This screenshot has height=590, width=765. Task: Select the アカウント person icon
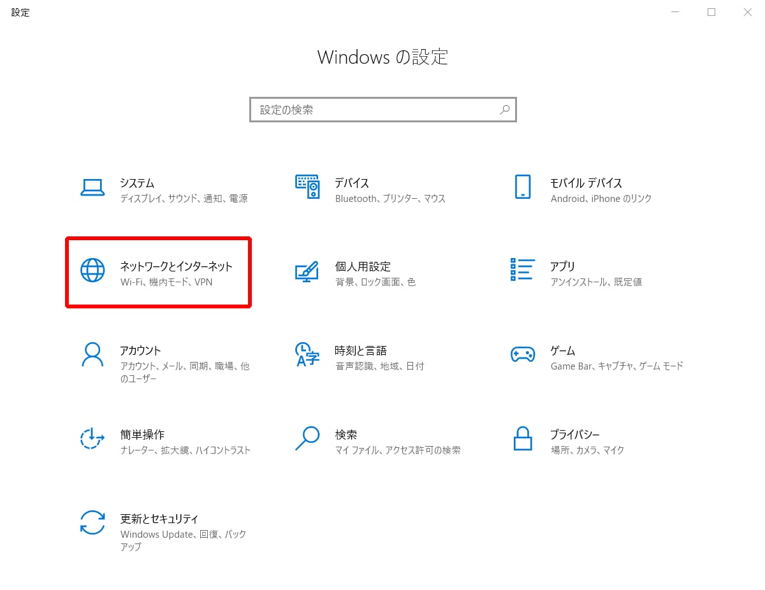click(x=92, y=354)
